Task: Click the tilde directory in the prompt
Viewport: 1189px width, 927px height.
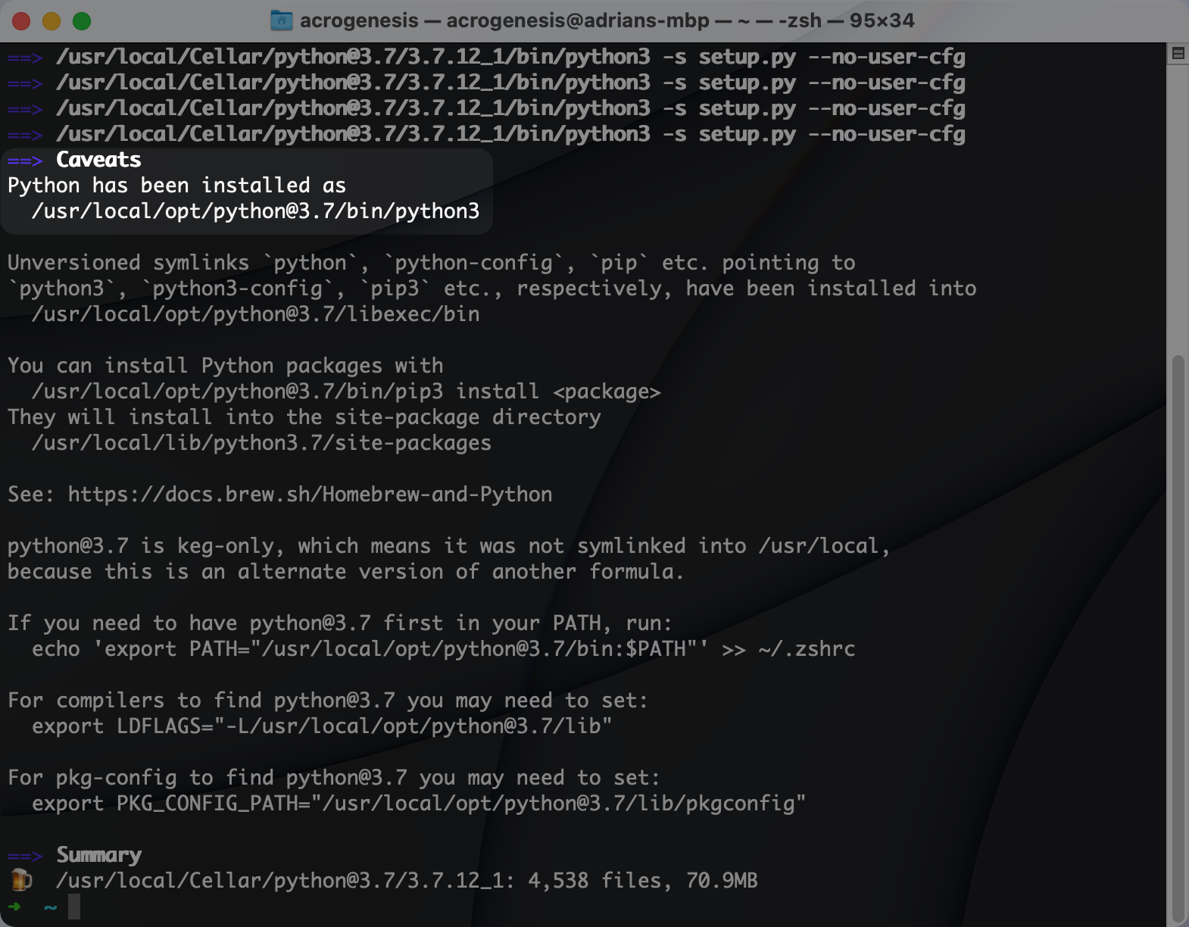Action: click(50, 907)
